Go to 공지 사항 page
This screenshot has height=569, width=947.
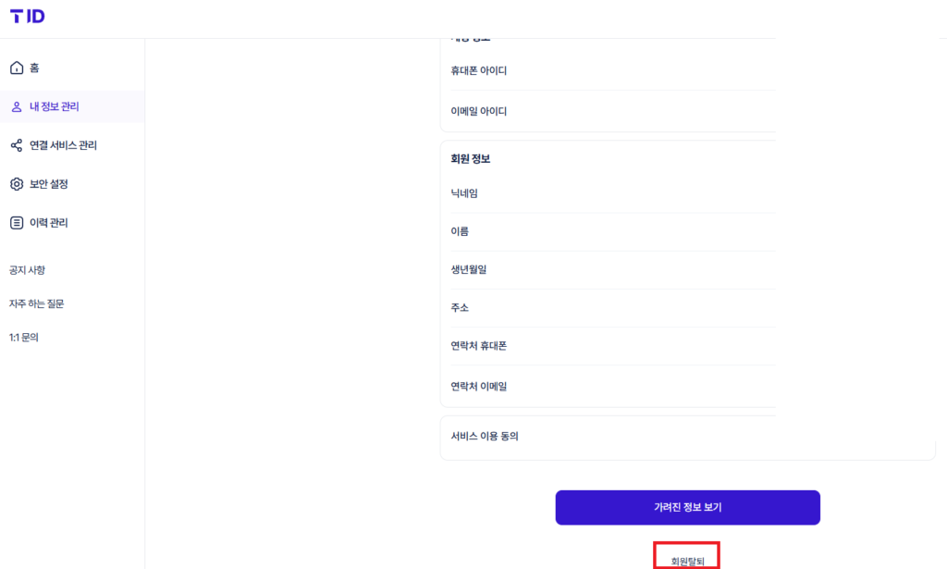pos(27,270)
